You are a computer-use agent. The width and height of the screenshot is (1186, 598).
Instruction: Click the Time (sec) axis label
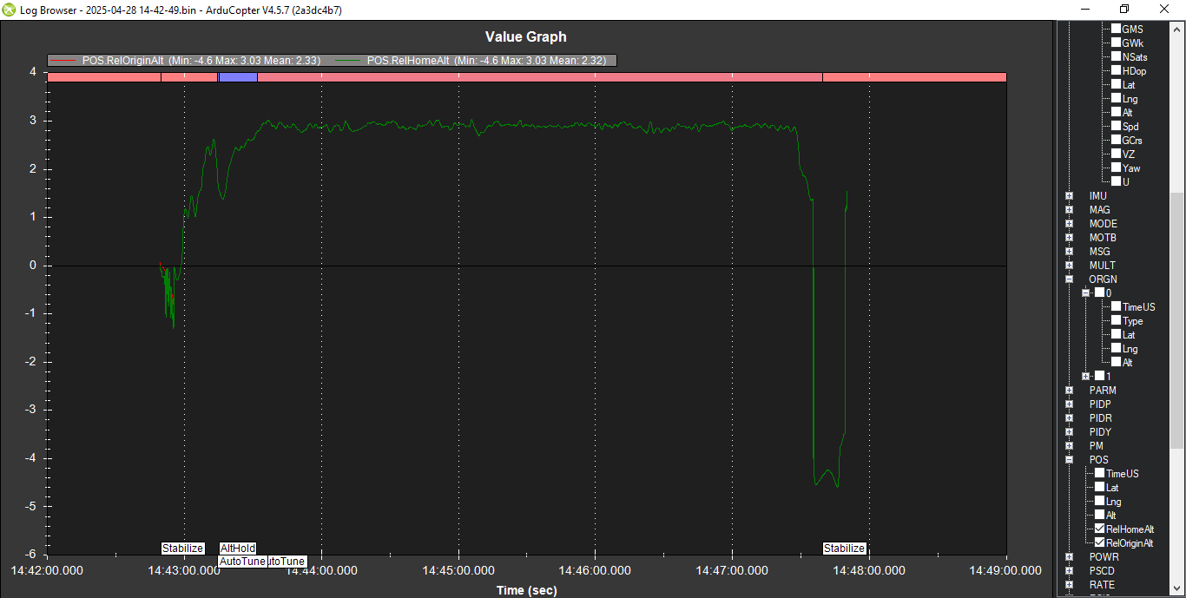[x=526, y=590]
